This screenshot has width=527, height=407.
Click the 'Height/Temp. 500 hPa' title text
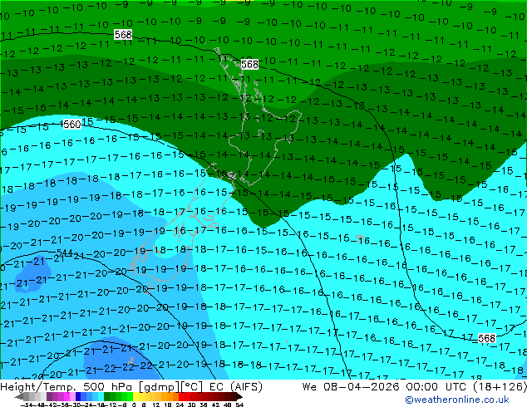click(x=66, y=387)
